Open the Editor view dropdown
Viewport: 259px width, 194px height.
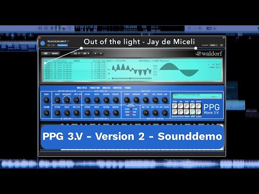pyautogui.click(x=214, y=45)
